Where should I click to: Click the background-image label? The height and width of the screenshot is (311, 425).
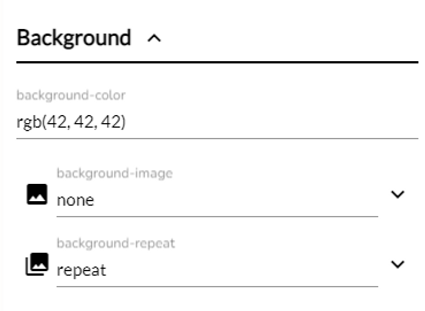[115, 173]
